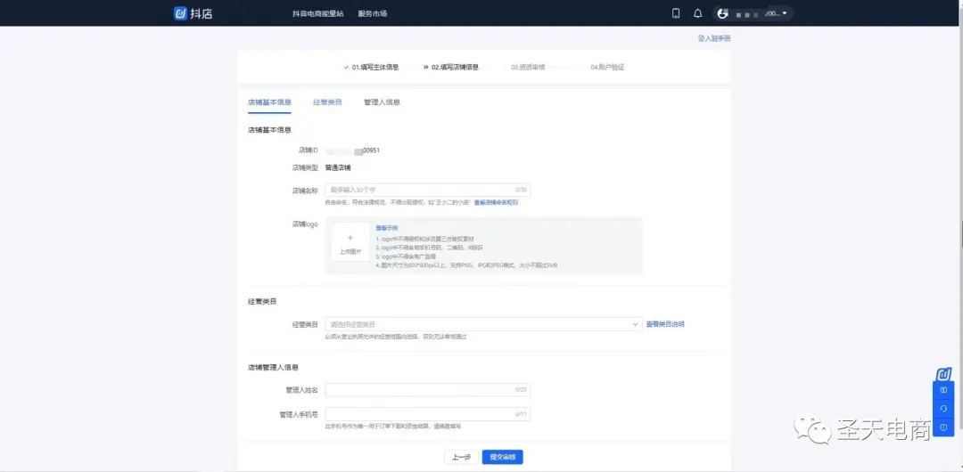963x472 pixels.
Task: Expand the account dropdown arrow
Action: (785, 12)
